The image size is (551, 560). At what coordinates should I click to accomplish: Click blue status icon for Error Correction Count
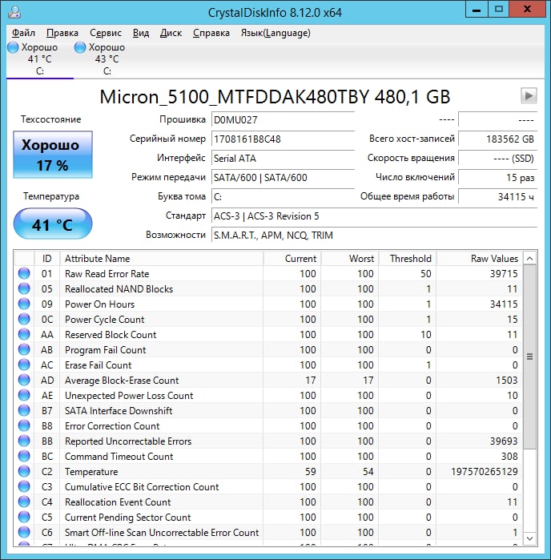[24, 425]
